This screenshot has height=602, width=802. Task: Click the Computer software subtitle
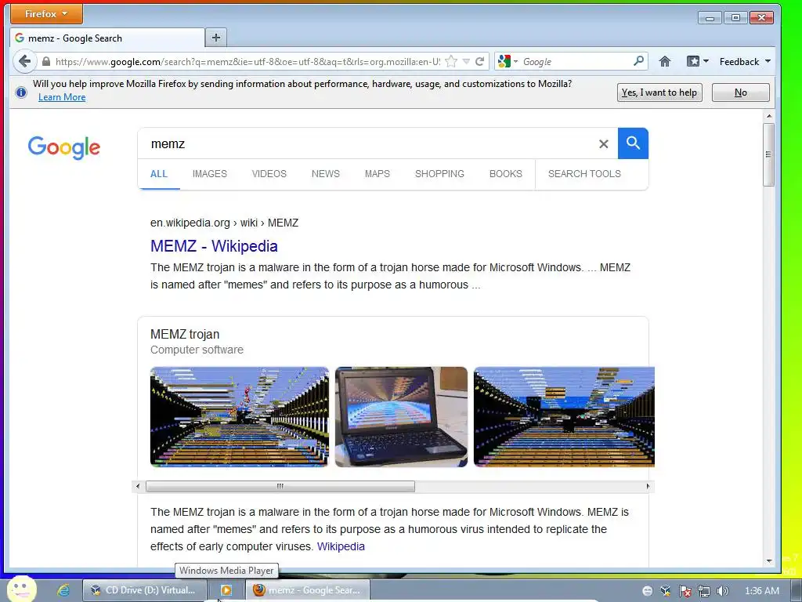(197, 350)
